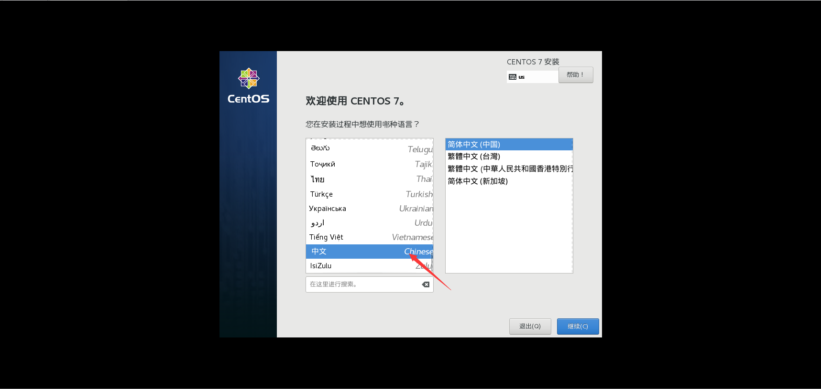The image size is (821, 389).
Task: Choose 繁體中文 (台灣) locale
Action: 509,157
